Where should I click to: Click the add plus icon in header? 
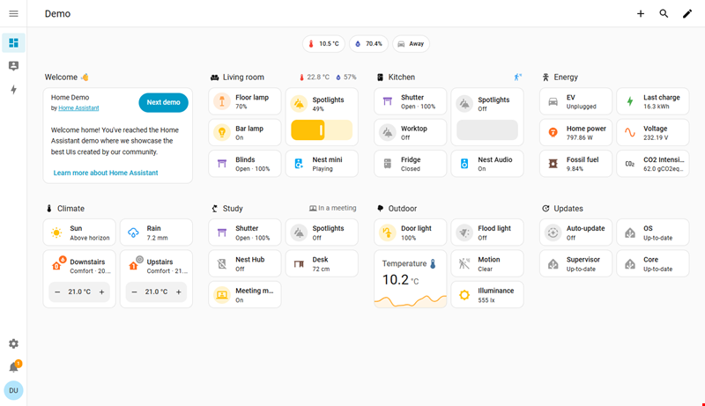(641, 14)
